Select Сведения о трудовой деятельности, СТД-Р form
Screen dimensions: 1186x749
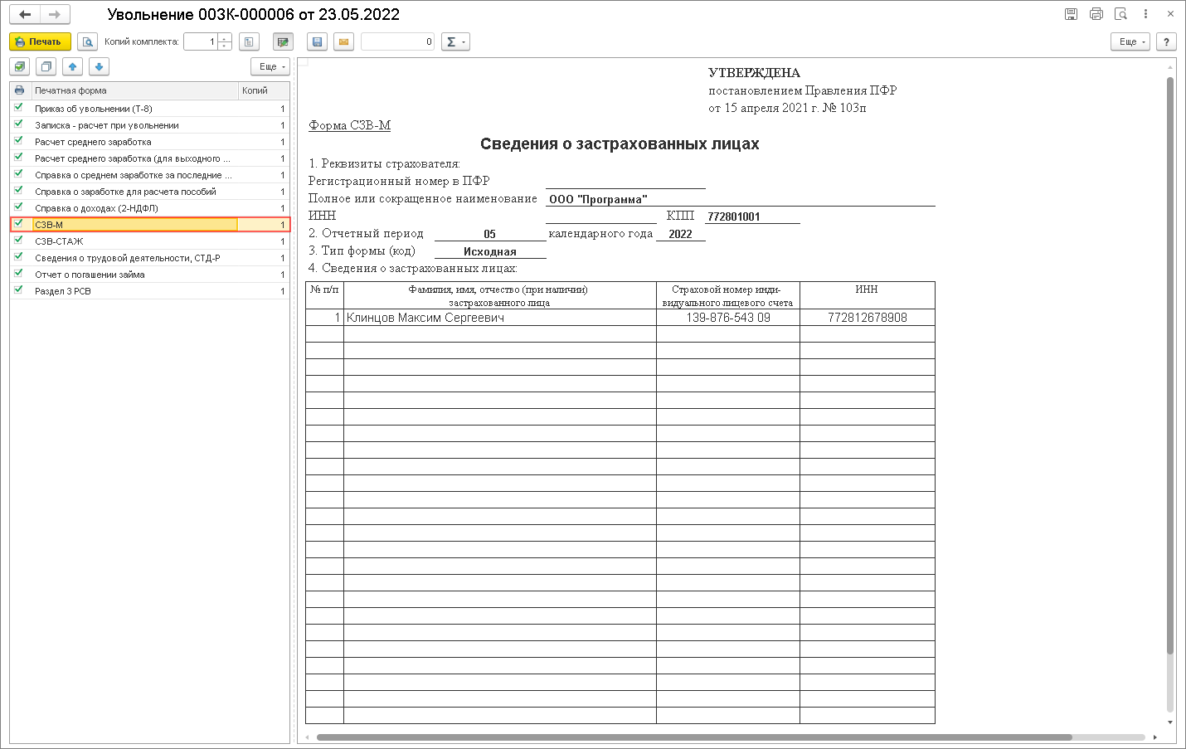click(128, 258)
